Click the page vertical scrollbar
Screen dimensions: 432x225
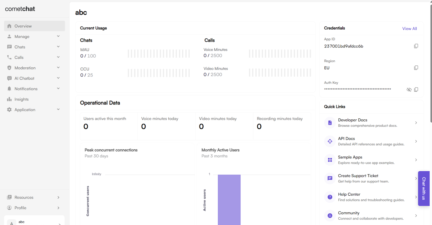[431, 63]
